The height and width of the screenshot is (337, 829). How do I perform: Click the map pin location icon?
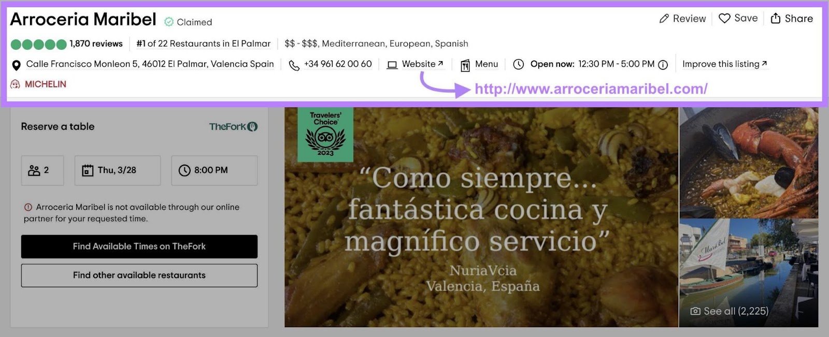(x=16, y=65)
